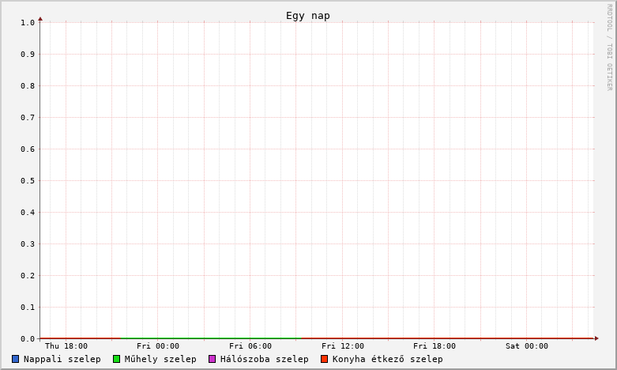Click the Fri 06:00 time marker
Screen dimensions: 617x370
(250, 346)
